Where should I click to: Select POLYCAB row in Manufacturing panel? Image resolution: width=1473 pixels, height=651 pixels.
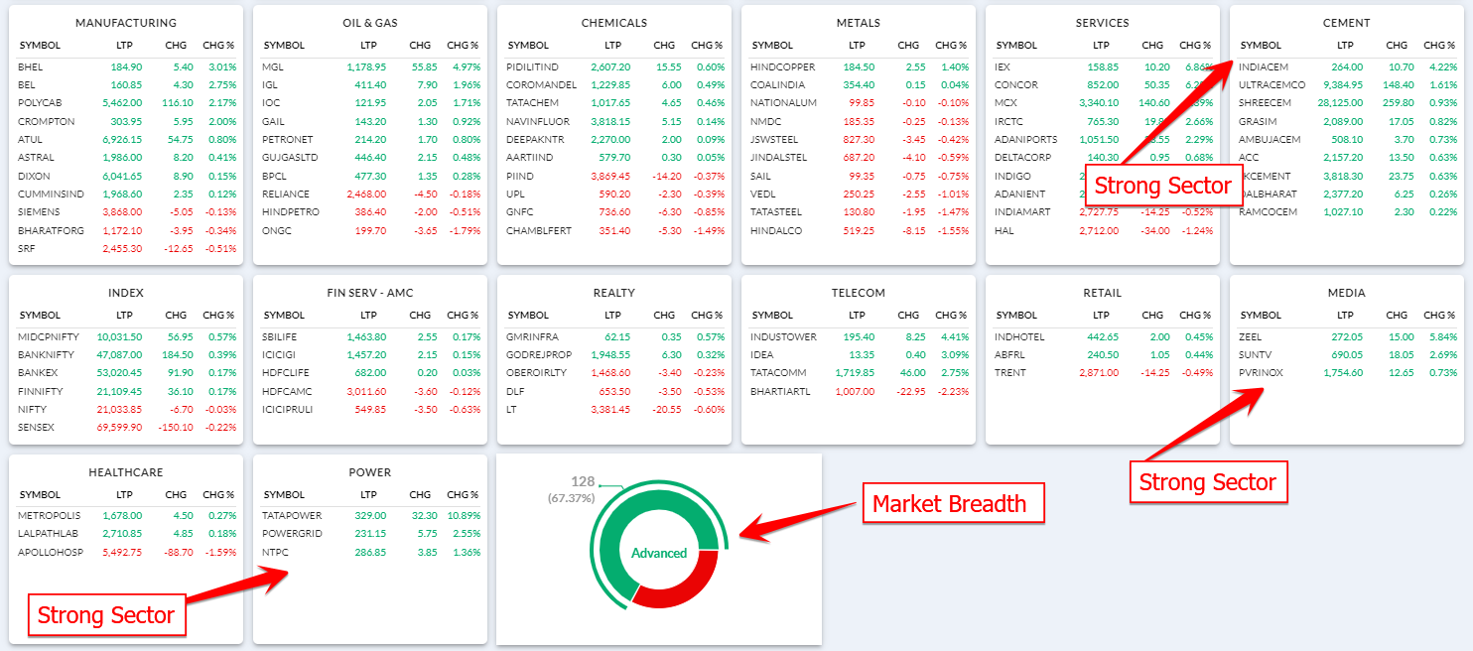click(127, 103)
